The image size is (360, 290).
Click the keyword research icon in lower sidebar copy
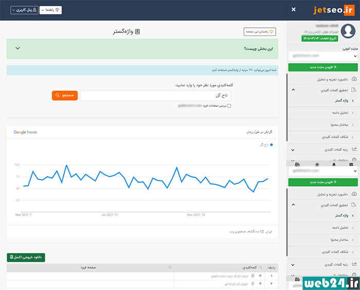click(x=354, y=205)
